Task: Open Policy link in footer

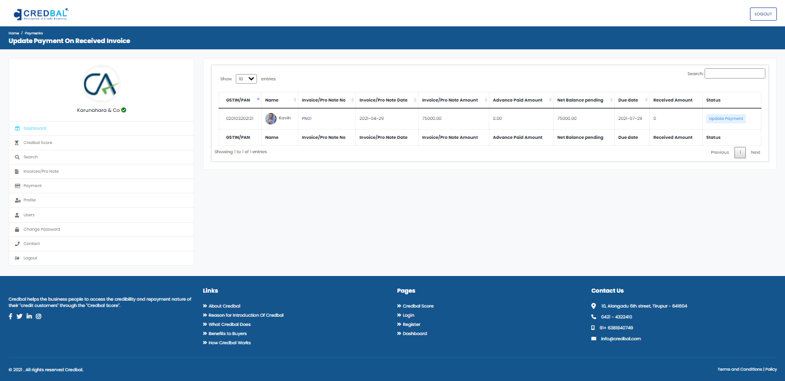Action: pos(771,370)
